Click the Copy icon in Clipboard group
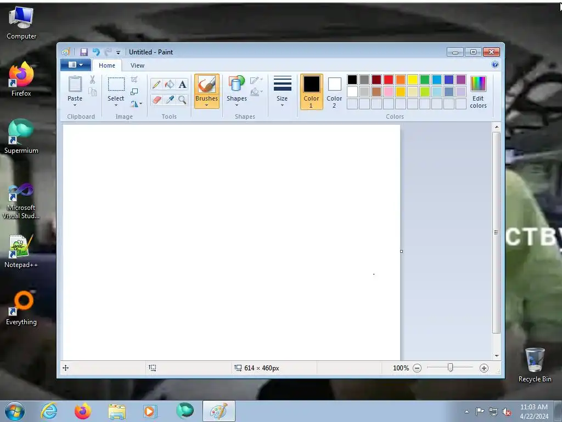The height and width of the screenshot is (422, 562). click(92, 92)
